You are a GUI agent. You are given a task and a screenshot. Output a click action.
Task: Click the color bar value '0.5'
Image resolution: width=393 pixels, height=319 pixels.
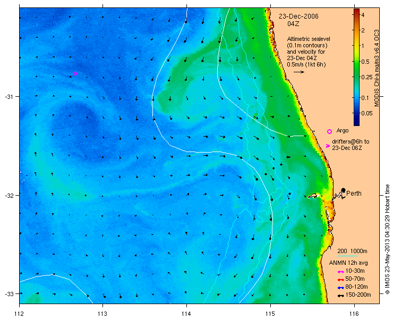(365, 62)
